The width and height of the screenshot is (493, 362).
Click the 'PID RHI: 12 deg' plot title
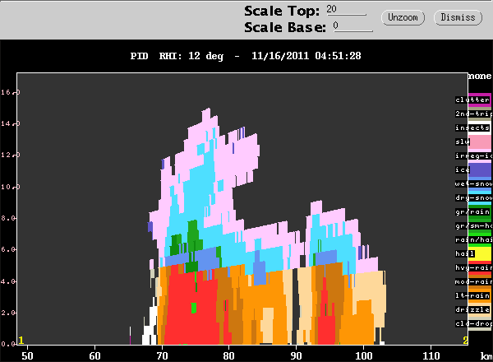(177, 56)
